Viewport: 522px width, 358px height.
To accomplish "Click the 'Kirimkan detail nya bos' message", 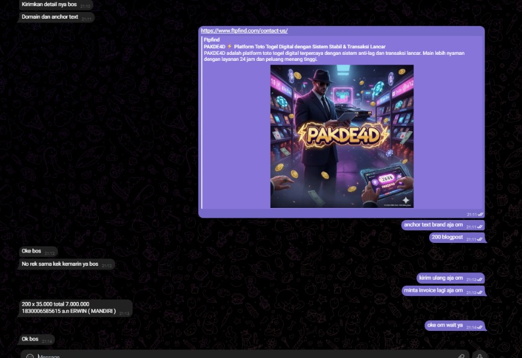I will [x=49, y=4].
